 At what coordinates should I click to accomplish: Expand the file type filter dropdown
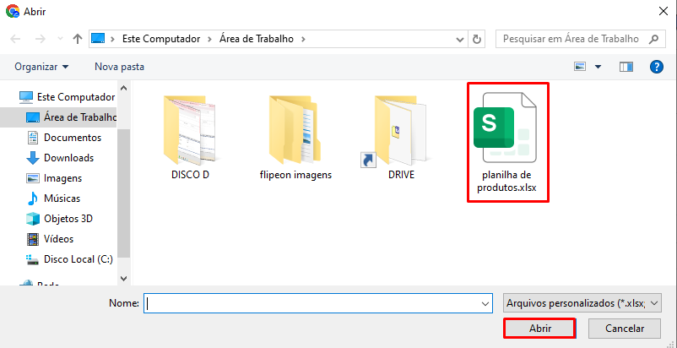pos(582,302)
